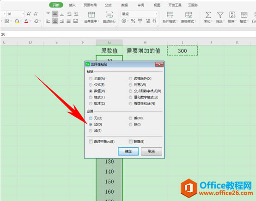The height and width of the screenshot is (201, 256).
Task: Open the Formulas (公式) ribbon tab
Action: 108,5
